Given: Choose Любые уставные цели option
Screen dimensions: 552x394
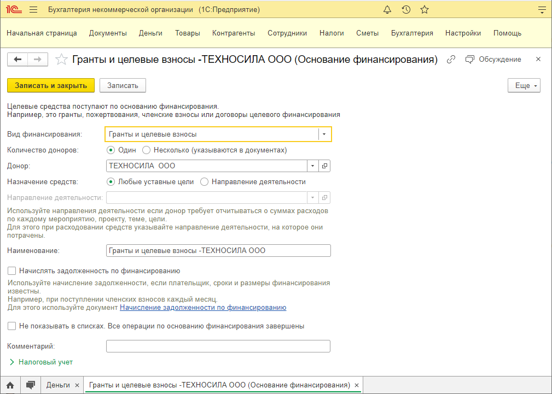Looking at the screenshot, I should click(150, 182).
